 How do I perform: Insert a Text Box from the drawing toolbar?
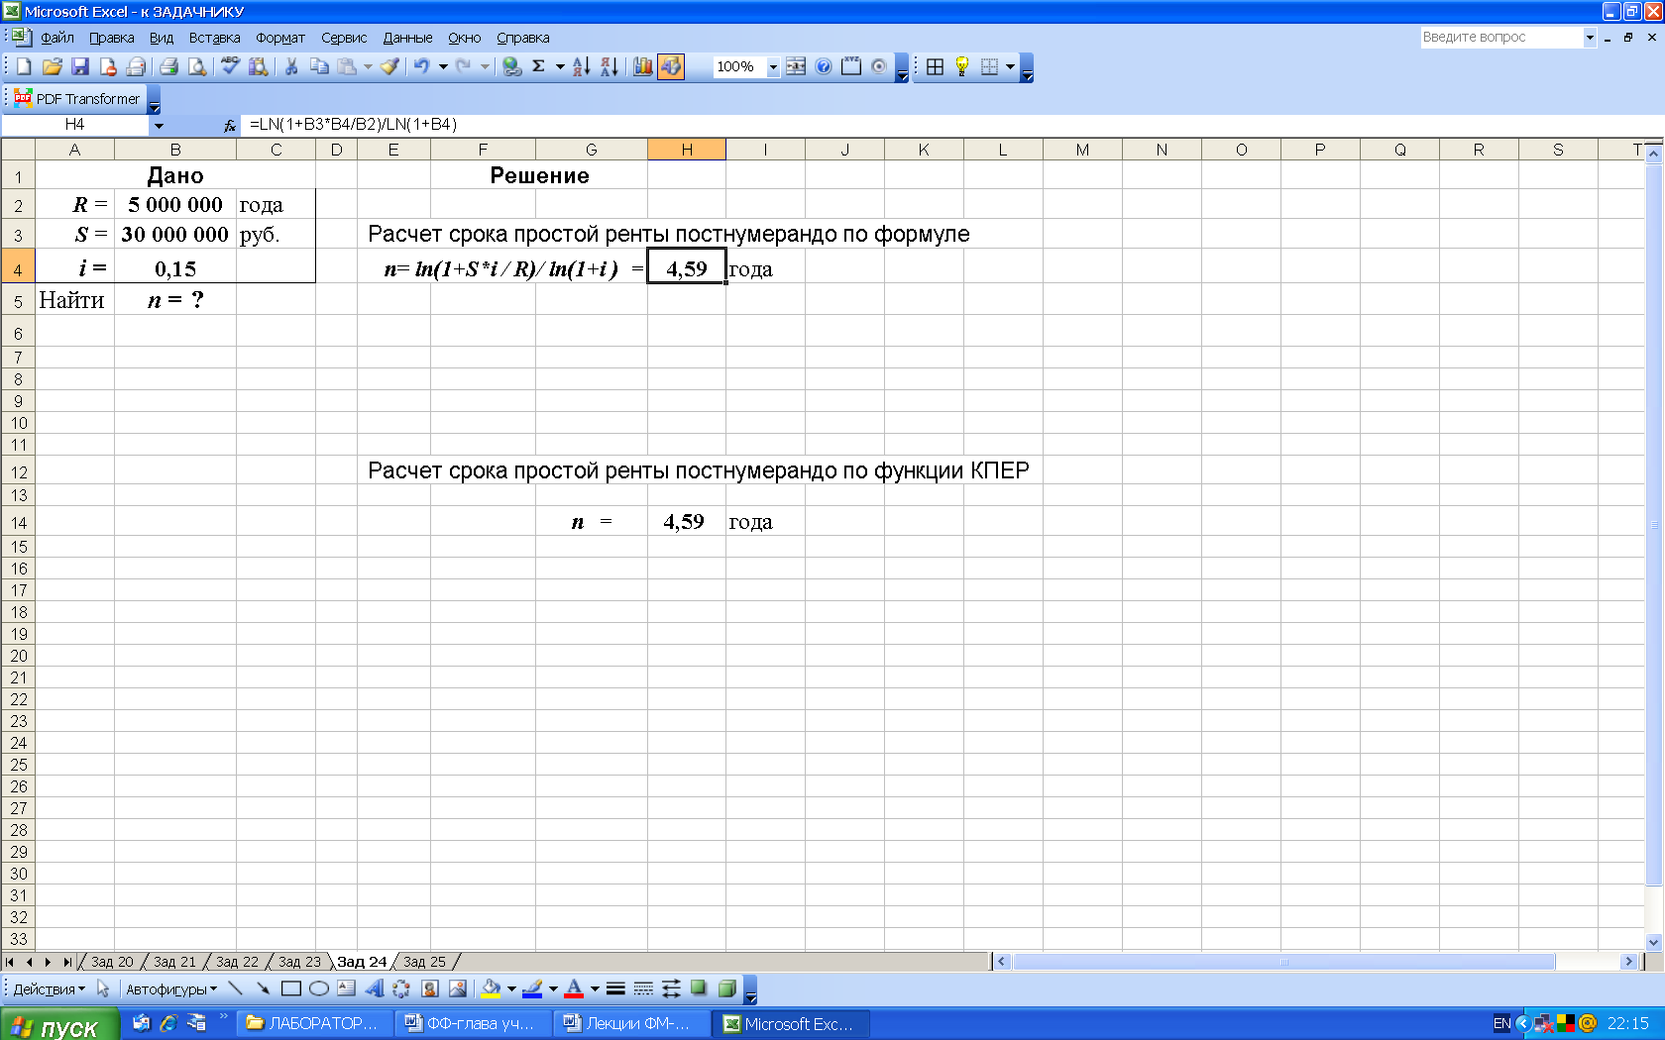(346, 988)
